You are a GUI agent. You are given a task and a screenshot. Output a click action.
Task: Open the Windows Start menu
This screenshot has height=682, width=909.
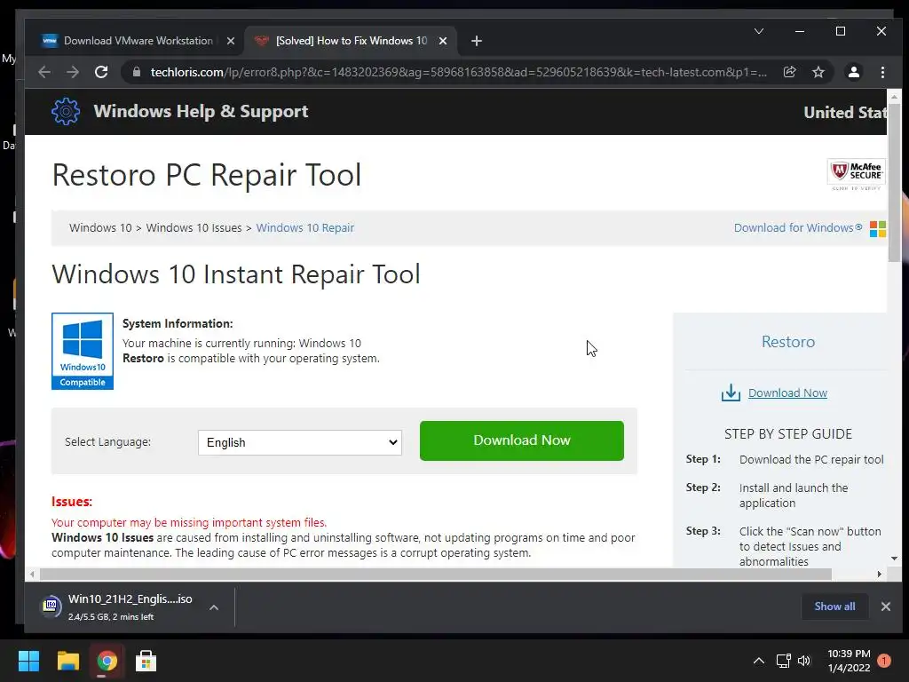point(28,661)
